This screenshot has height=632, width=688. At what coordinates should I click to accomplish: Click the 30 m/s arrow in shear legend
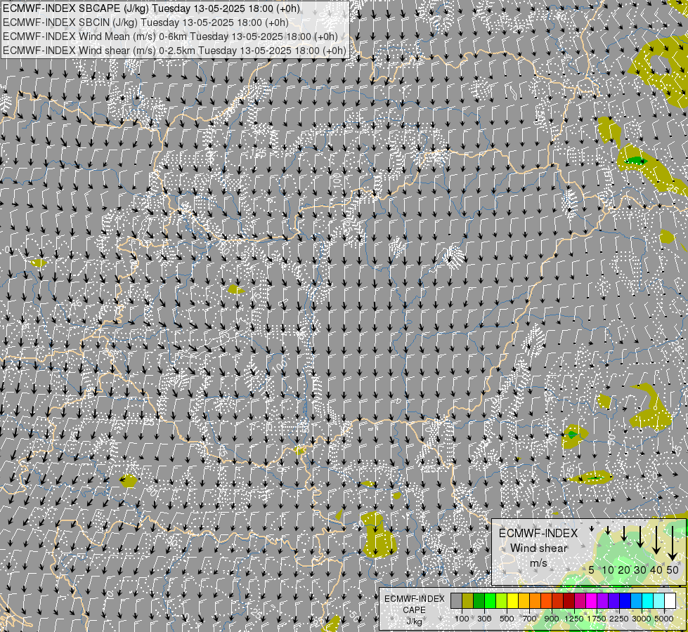(x=640, y=536)
